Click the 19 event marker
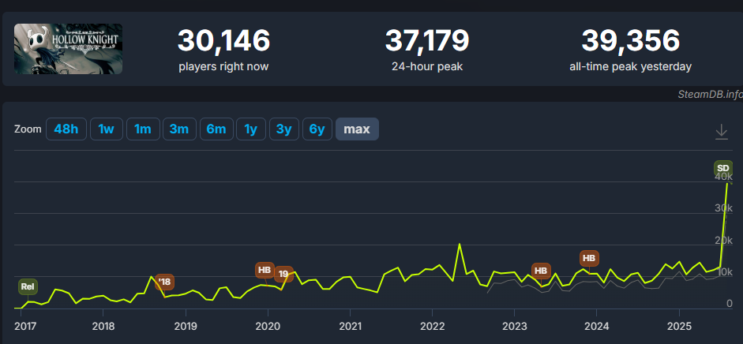The height and width of the screenshot is (344, 743). click(x=283, y=274)
